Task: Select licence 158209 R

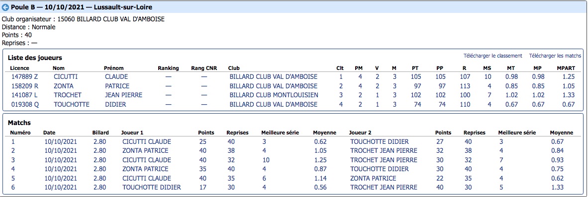Action: click(25, 86)
